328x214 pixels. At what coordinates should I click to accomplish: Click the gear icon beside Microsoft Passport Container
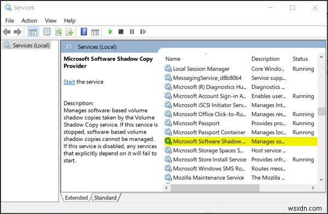click(x=168, y=132)
